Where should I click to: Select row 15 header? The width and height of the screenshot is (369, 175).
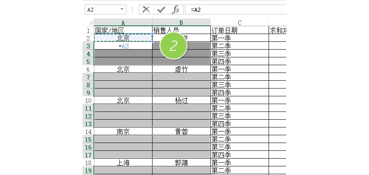click(88, 139)
